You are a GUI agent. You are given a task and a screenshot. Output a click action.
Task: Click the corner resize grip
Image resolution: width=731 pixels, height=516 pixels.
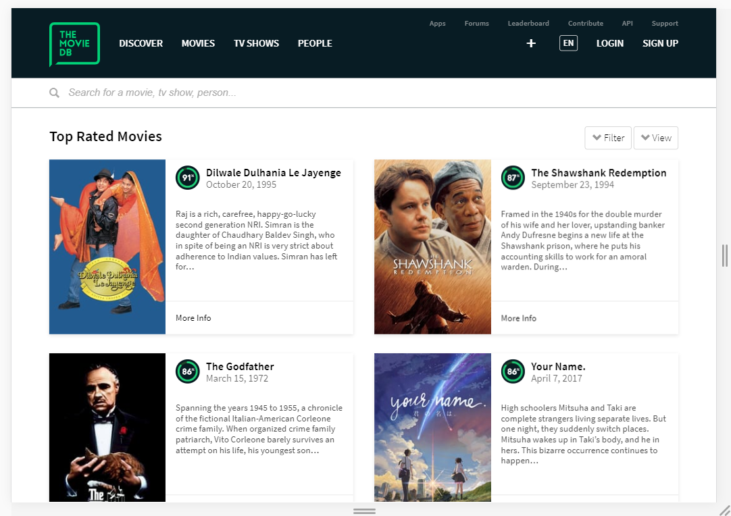coord(724,510)
